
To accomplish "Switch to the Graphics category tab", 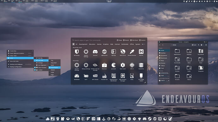I will (106, 44).
